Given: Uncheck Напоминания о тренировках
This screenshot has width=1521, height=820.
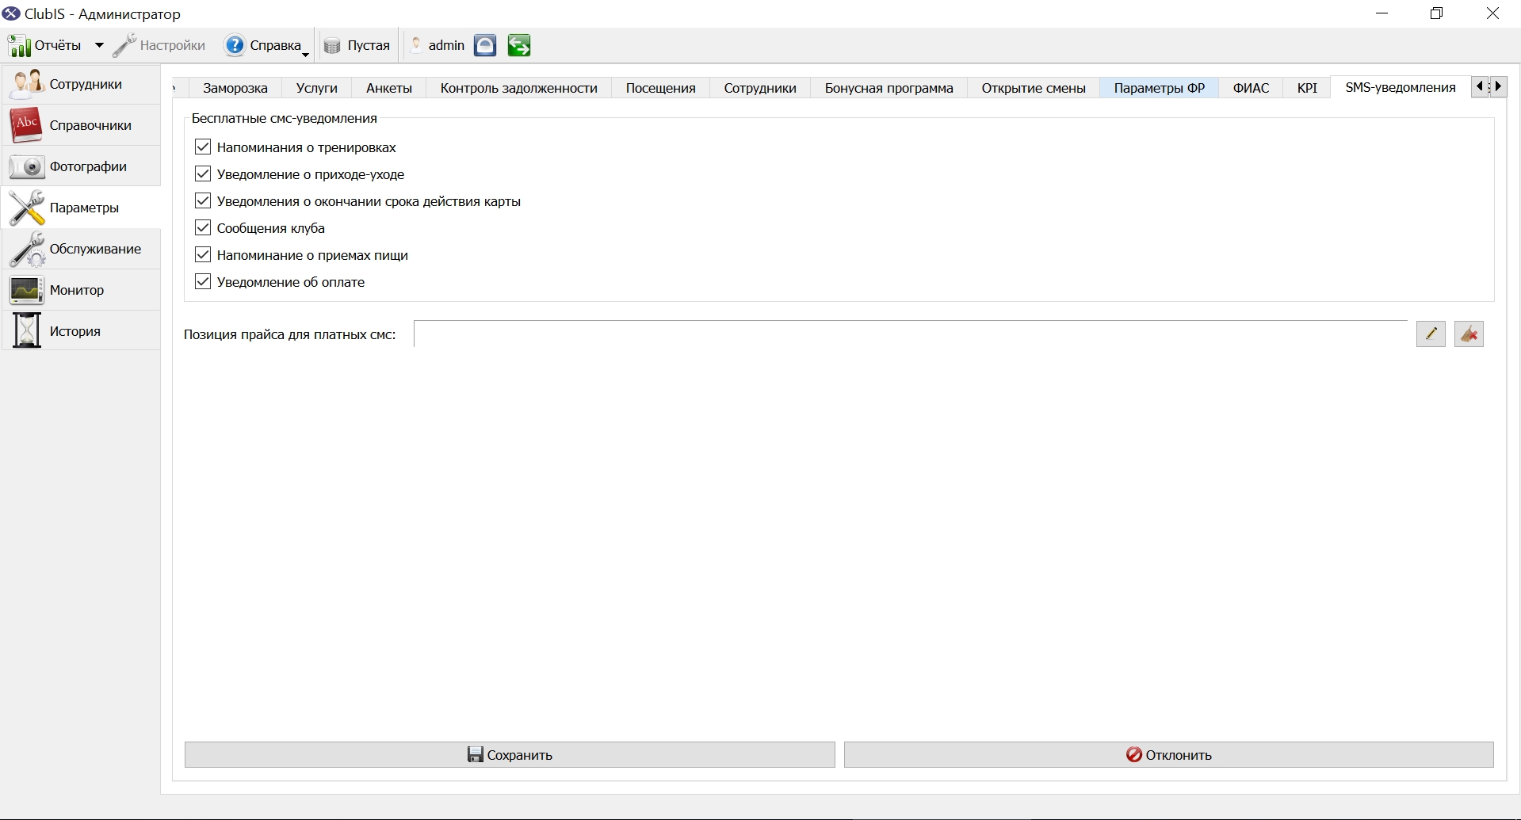Looking at the screenshot, I should click(203, 147).
